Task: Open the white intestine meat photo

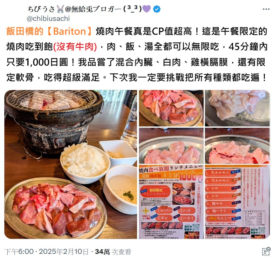Action: [237, 108]
